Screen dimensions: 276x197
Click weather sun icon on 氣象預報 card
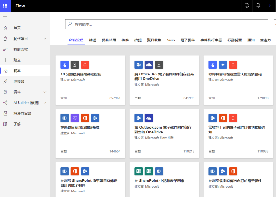pyautogui.click(x=223, y=65)
